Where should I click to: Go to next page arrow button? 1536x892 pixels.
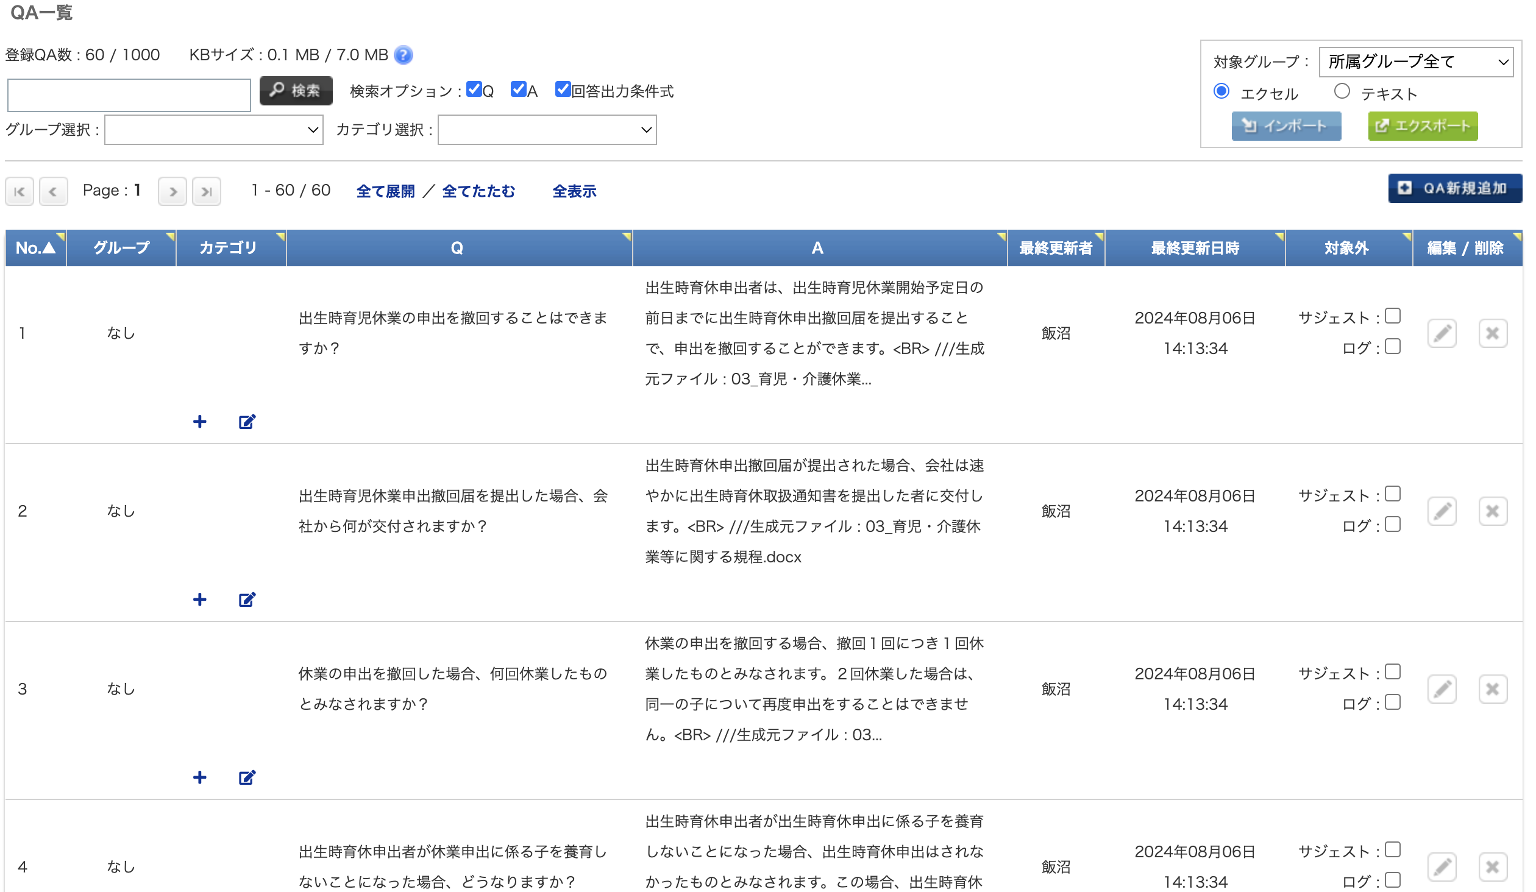coord(172,191)
